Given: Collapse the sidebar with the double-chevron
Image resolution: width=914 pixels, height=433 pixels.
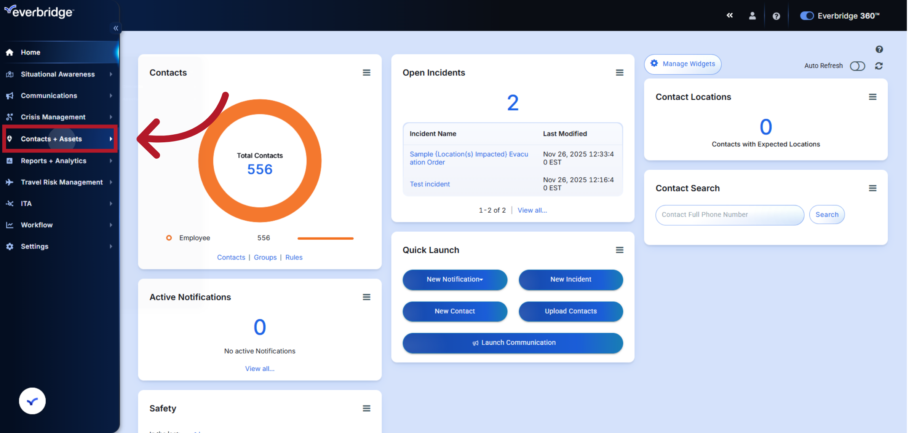Looking at the screenshot, I should pyautogui.click(x=115, y=28).
